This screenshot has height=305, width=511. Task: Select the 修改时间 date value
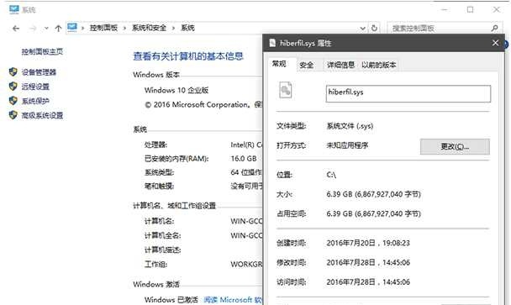[368, 263]
